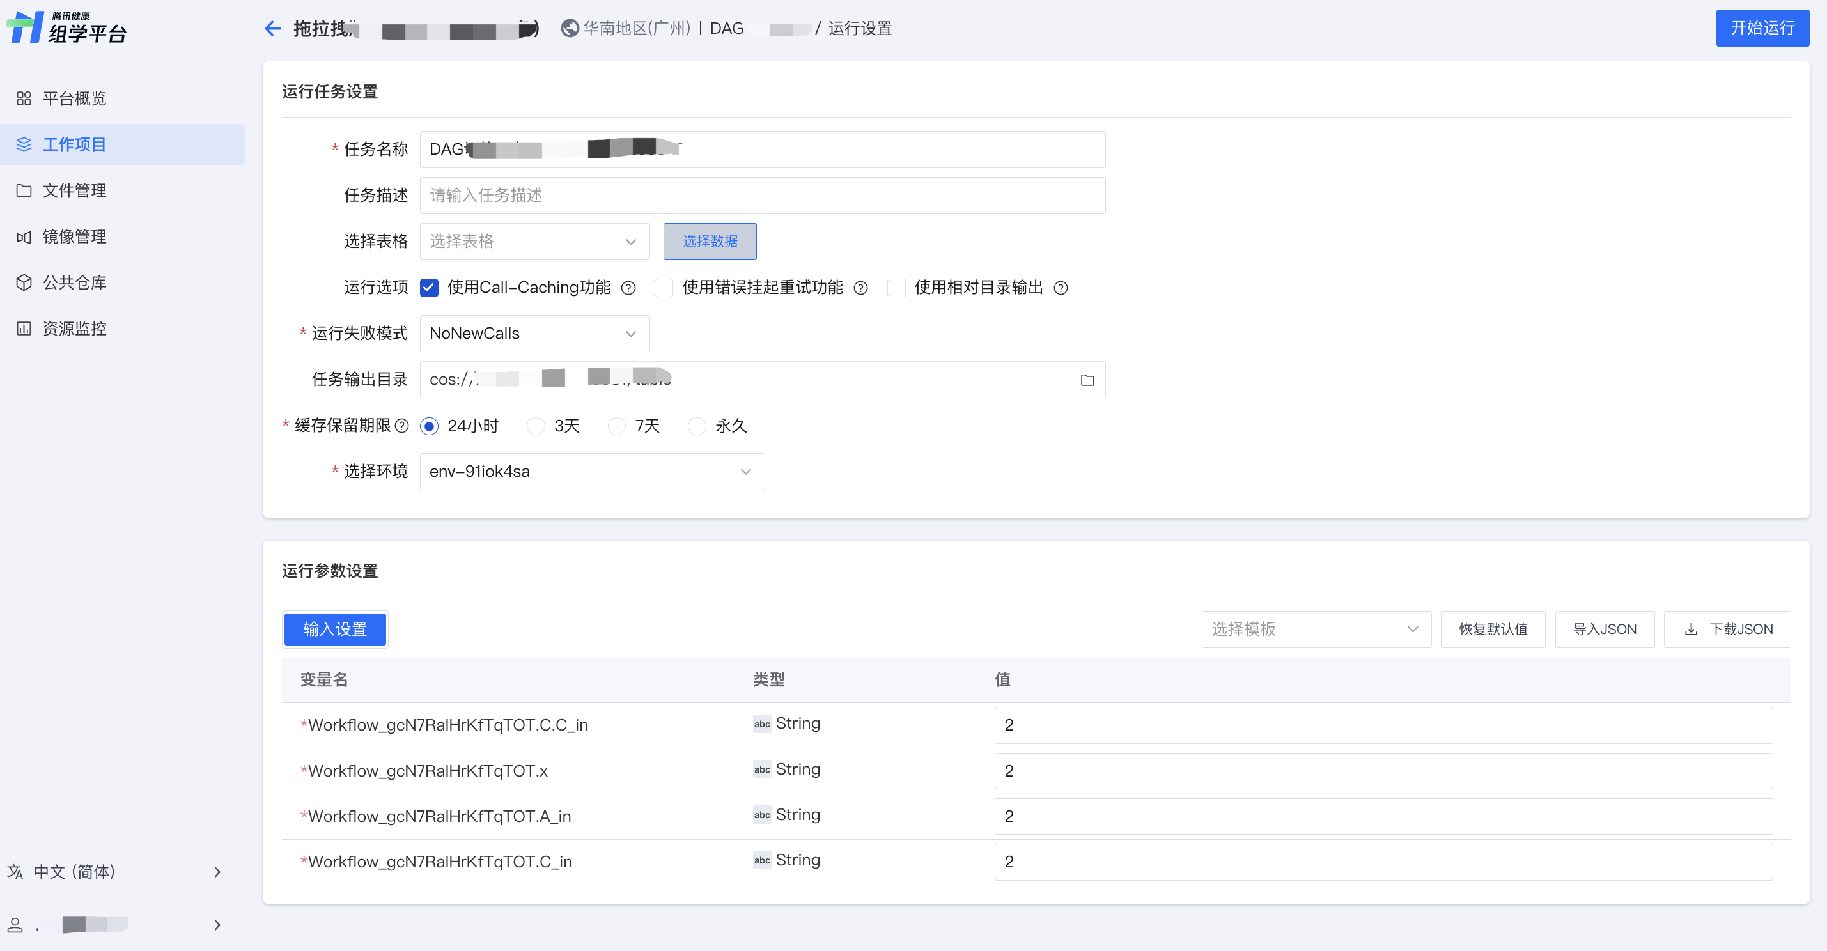Click the user profile icon at bottom left

tap(15, 924)
